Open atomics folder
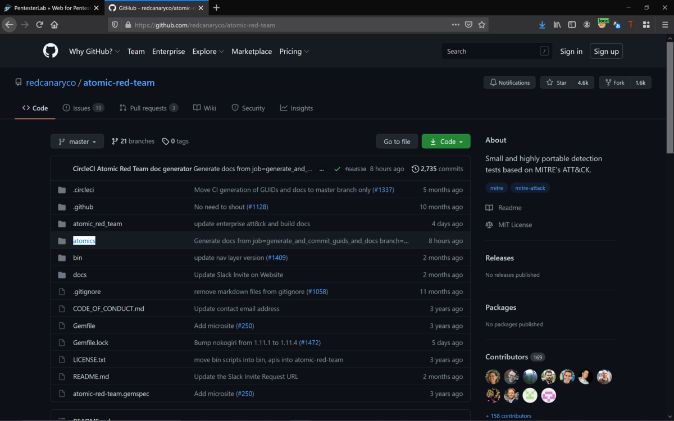 [84, 240]
